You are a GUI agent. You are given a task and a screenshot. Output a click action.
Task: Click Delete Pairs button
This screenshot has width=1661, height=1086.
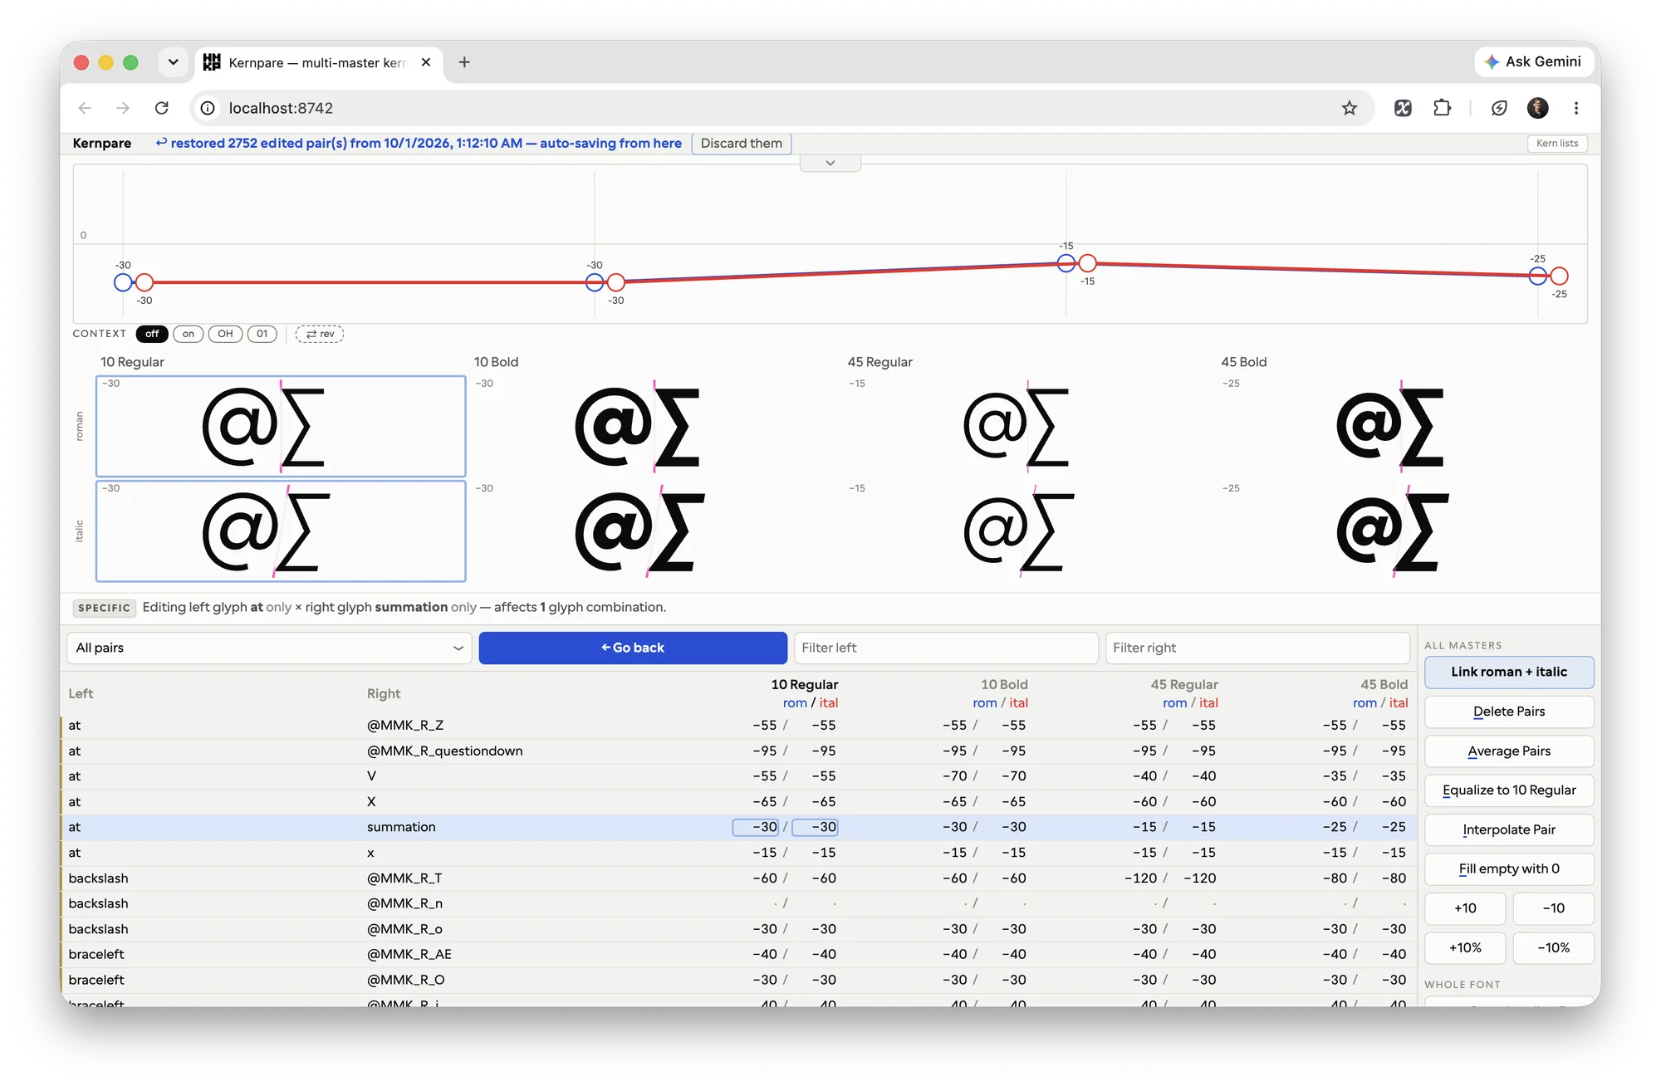coord(1508,712)
